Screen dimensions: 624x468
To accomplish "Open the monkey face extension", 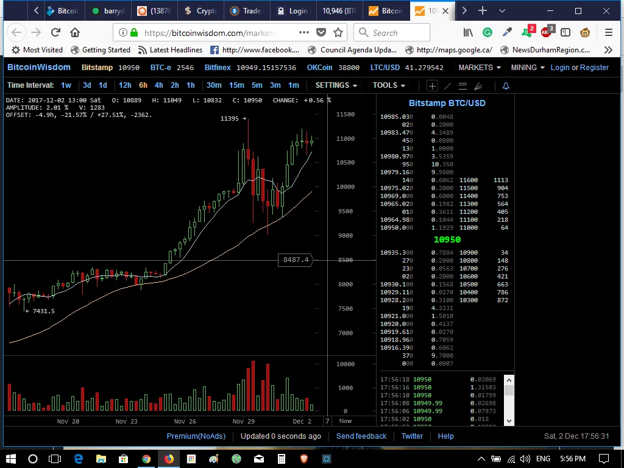I will [585, 33].
